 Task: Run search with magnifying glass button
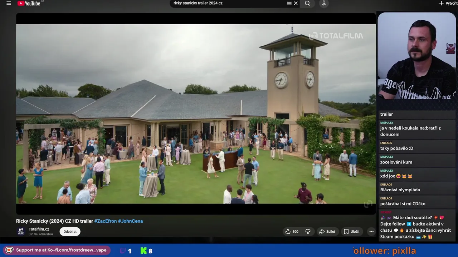tap(307, 3)
